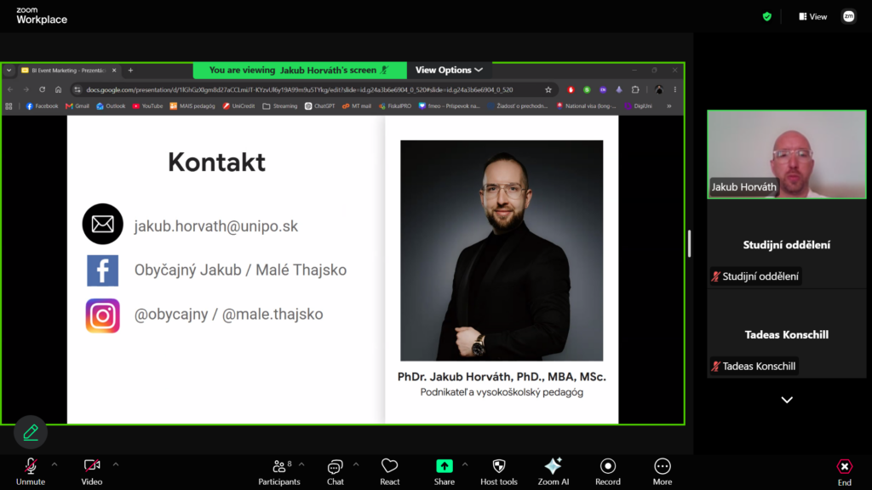Open the browser extensions puzzle icon
Screen dimensions: 872x490
pyautogui.click(x=635, y=89)
